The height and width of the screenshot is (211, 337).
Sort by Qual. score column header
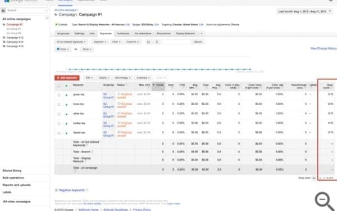coord(328,86)
